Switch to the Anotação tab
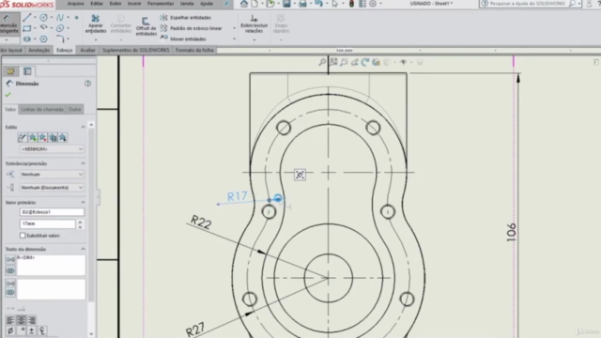 (39, 50)
